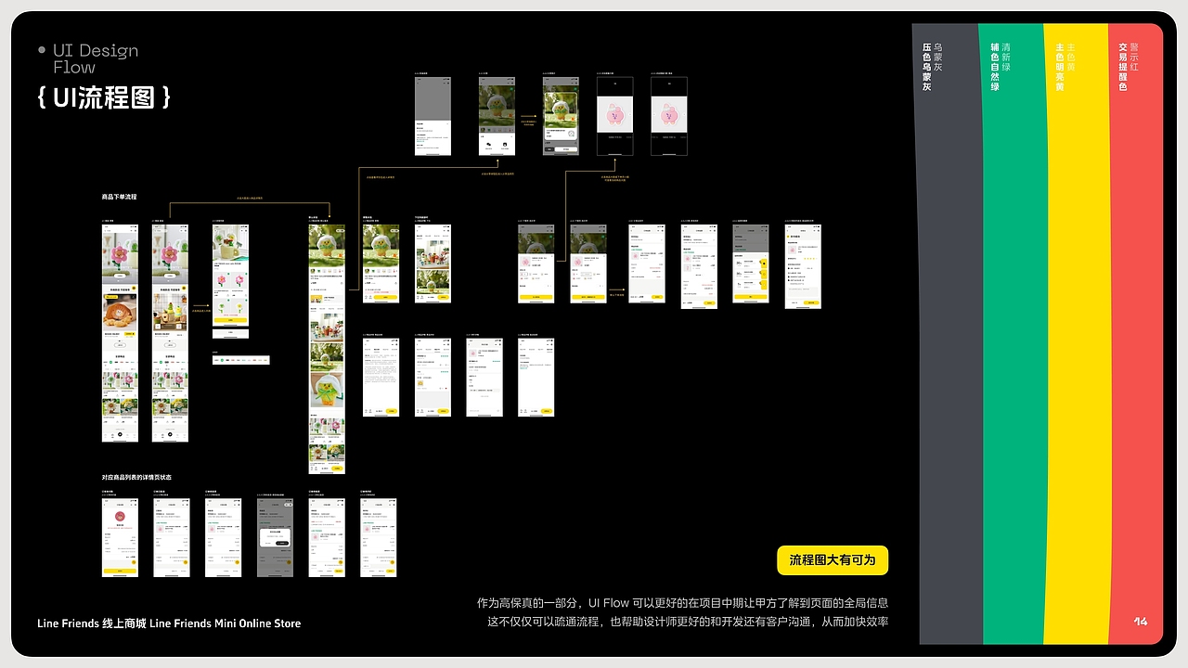The image size is (1188, 668).
Task: Open the home mockup with the cookie banner
Action: click(x=120, y=332)
